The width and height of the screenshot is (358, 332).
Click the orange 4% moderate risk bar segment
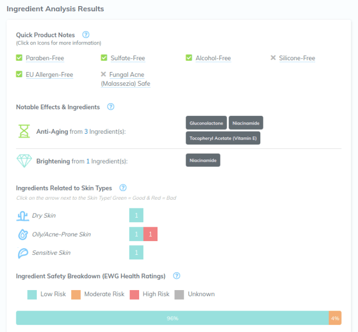(335, 318)
